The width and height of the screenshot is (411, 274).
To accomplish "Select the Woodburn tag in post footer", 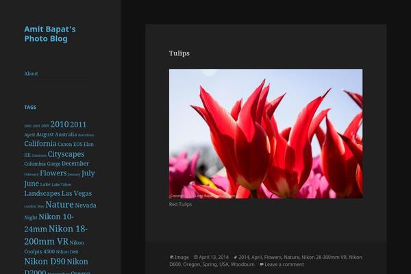I will 242,264.
